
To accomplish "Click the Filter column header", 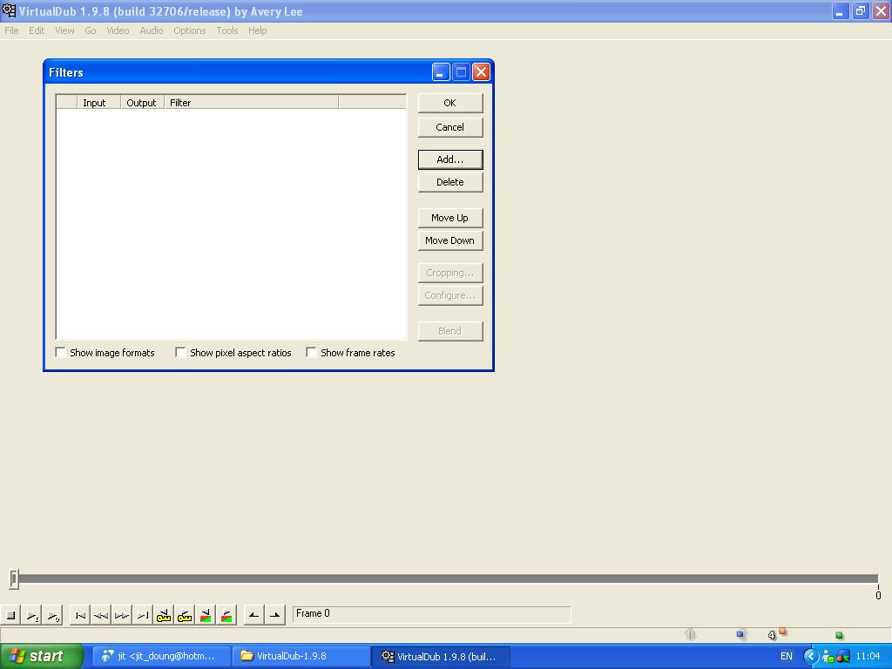I will [x=252, y=103].
